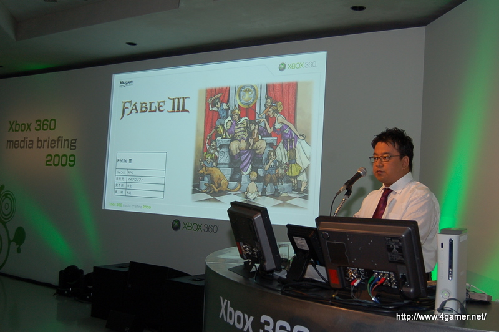Select the '発売日' label cell in the table
Image resolution: width=499 pixels, height=332 pixels.
120,185
